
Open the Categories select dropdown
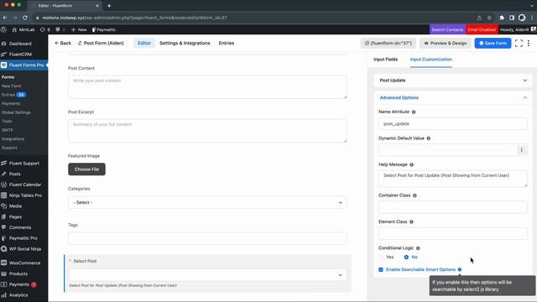pyautogui.click(x=207, y=203)
